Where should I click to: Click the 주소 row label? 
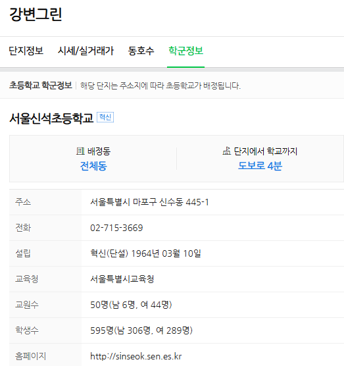(x=23, y=202)
